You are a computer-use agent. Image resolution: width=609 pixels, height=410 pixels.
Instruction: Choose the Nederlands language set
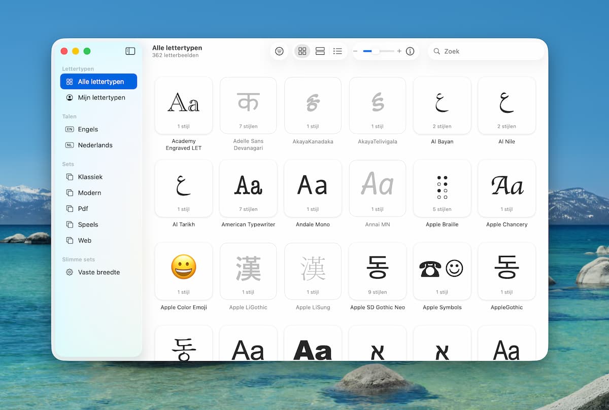tap(95, 145)
